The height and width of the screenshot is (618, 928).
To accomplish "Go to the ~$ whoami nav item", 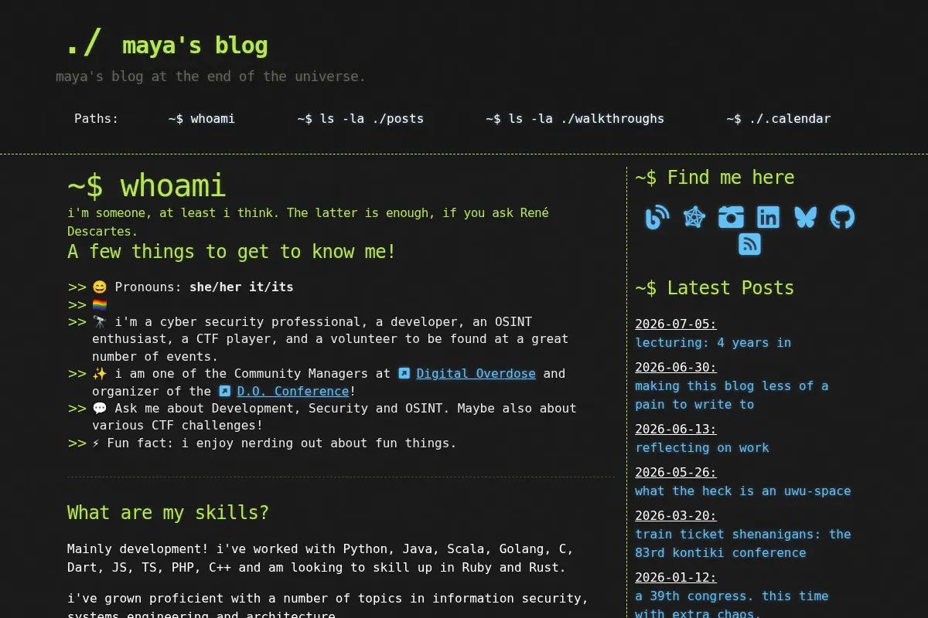I will pyautogui.click(x=201, y=119).
